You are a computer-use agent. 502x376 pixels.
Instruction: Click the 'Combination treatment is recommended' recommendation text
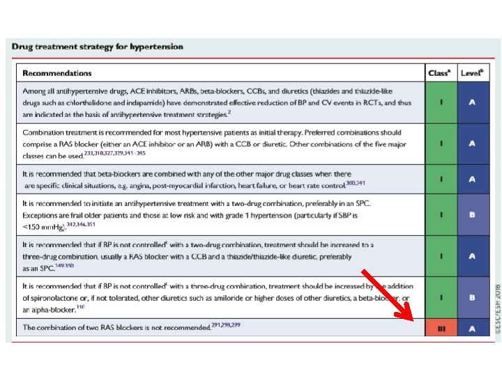215,144
